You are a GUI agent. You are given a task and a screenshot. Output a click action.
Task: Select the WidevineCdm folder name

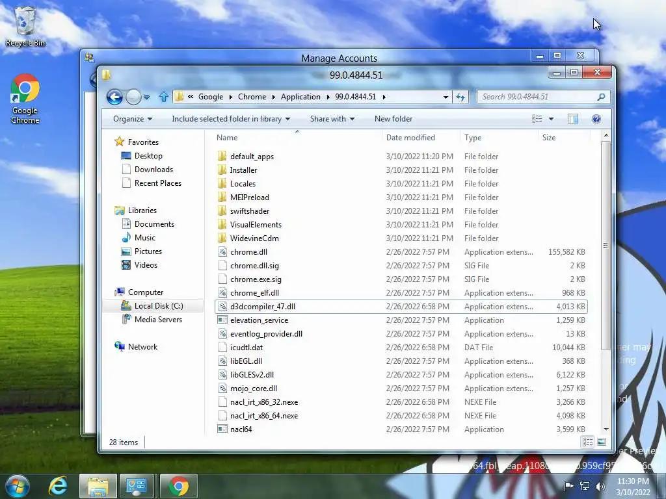(254, 238)
